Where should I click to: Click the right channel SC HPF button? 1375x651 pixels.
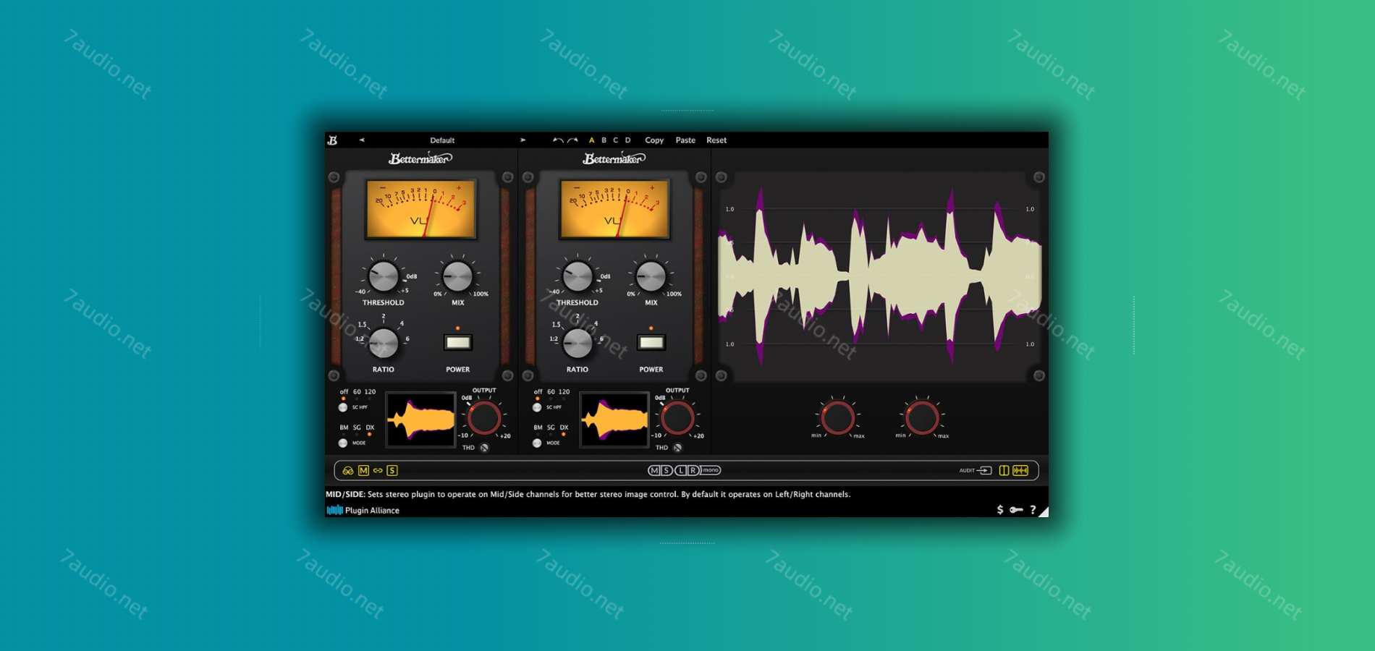point(537,407)
